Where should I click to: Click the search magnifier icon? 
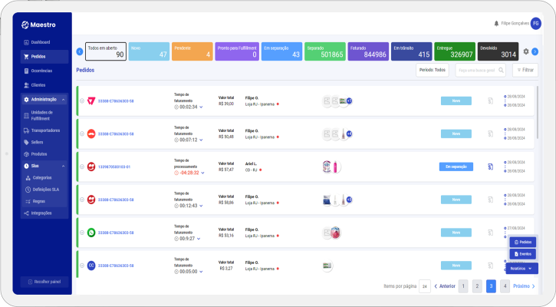pos(502,70)
